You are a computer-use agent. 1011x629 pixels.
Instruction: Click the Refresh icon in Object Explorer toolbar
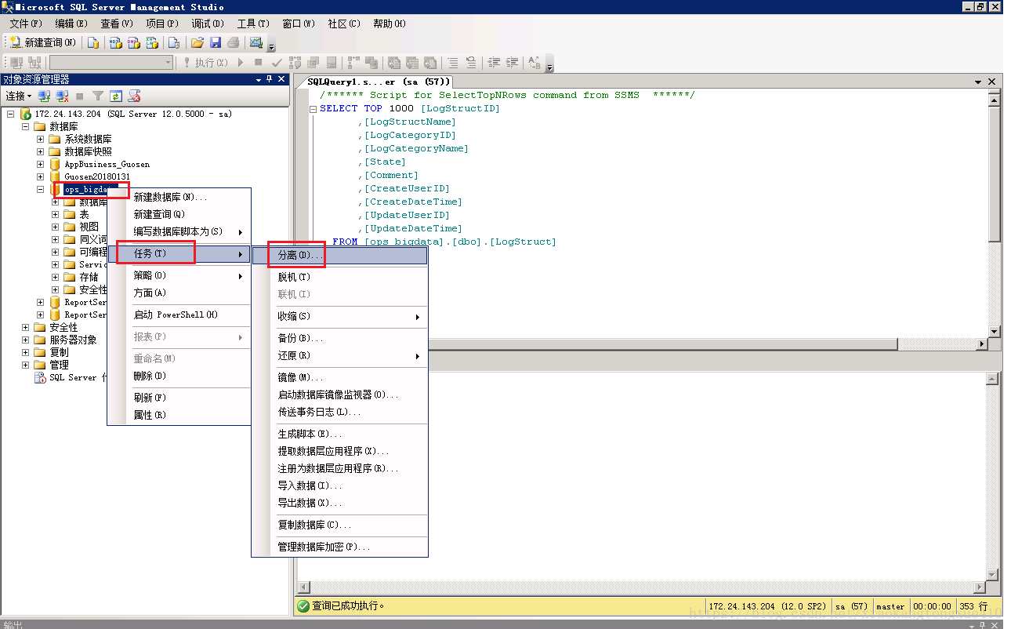[116, 96]
